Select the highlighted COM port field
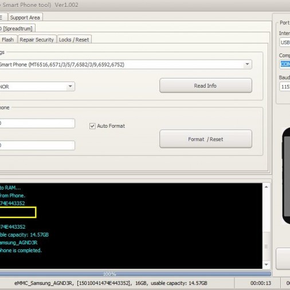The image size is (290, 290). point(285,64)
